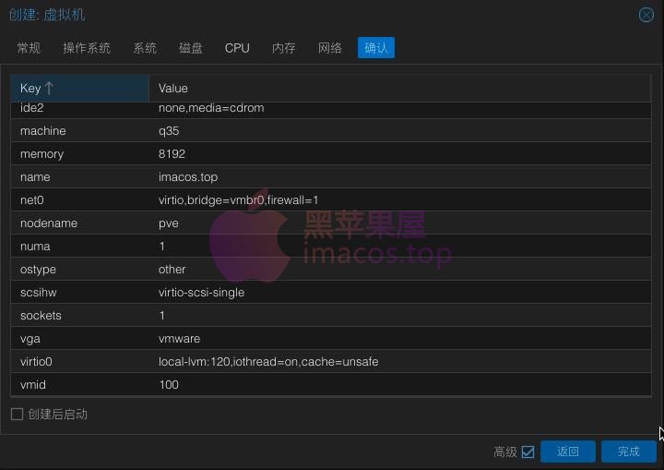Image resolution: width=664 pixels, height=470 pixels.
Task: Select the memory key cell
Action: pos(80,154)
